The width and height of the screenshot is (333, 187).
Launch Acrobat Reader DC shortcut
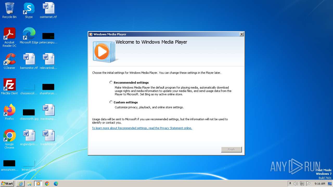[x=9, y=37]
